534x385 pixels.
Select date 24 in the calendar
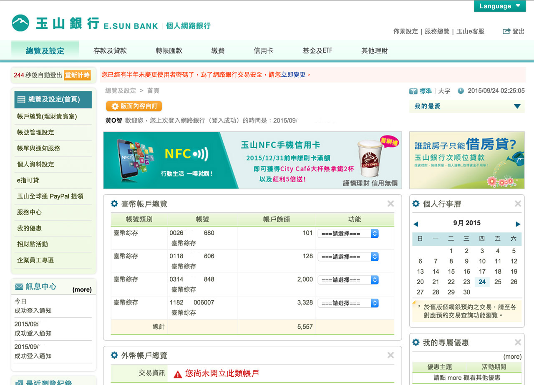tap(482, 282)
